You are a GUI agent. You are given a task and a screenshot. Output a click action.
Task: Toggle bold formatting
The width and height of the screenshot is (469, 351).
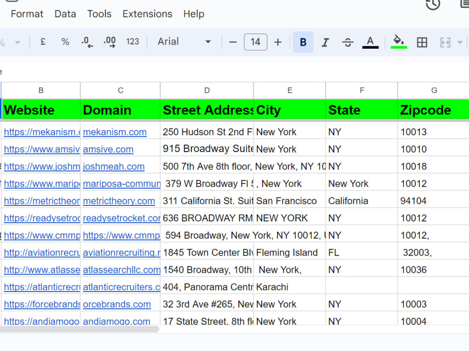pos(303,42)
